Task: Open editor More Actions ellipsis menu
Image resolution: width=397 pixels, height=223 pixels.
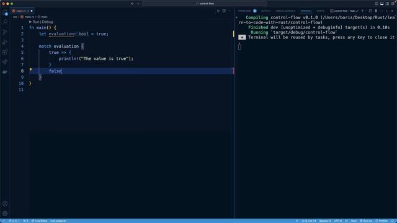Action: [230, 11]
